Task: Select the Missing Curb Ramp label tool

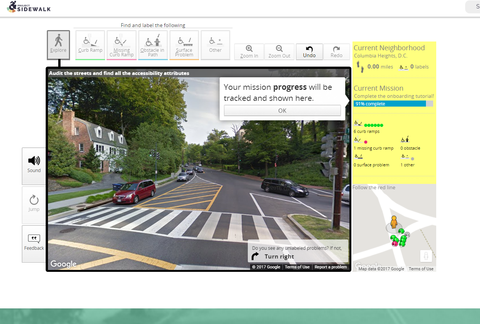Action: 121,45
